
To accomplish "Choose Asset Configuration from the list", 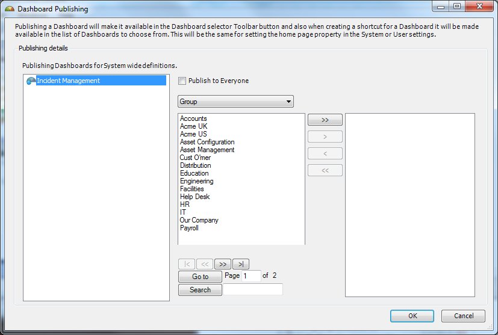I will point(207,142).
